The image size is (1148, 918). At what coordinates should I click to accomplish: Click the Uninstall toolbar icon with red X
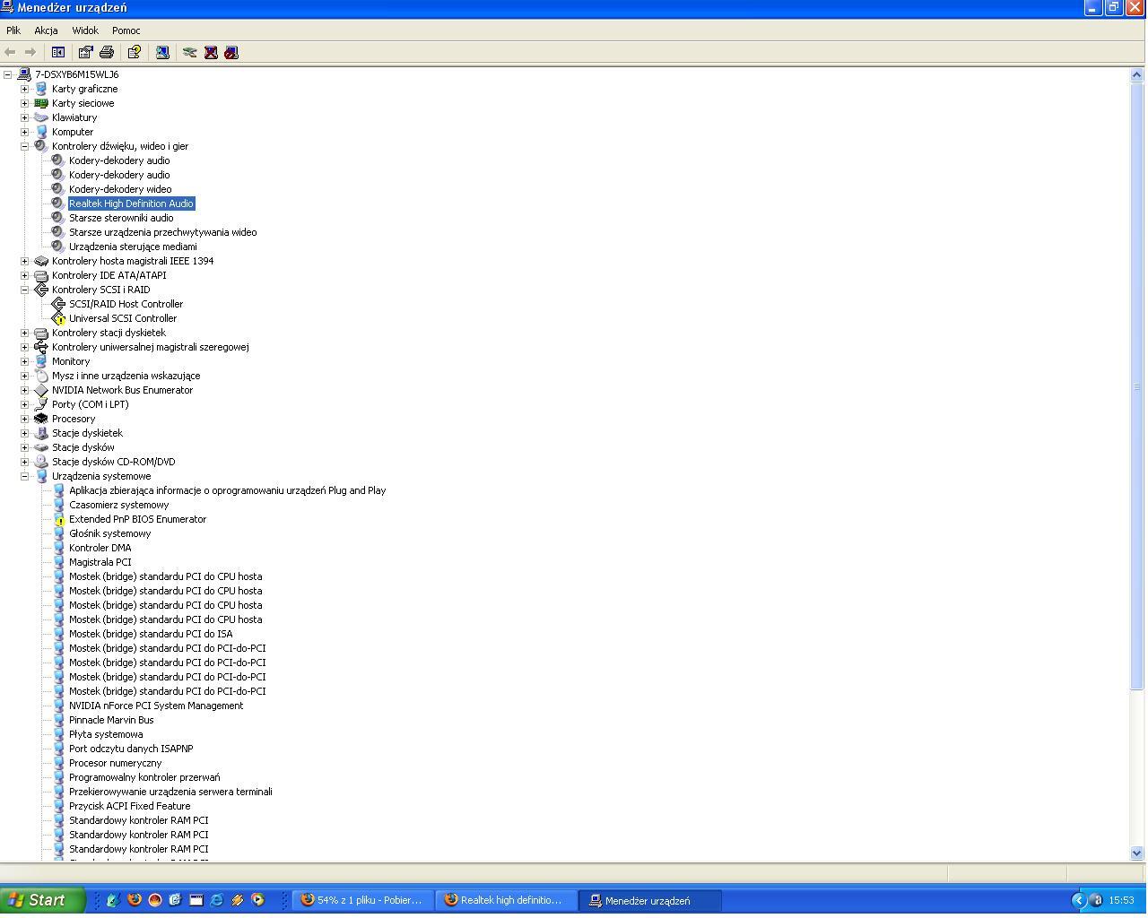pos(211,52)
